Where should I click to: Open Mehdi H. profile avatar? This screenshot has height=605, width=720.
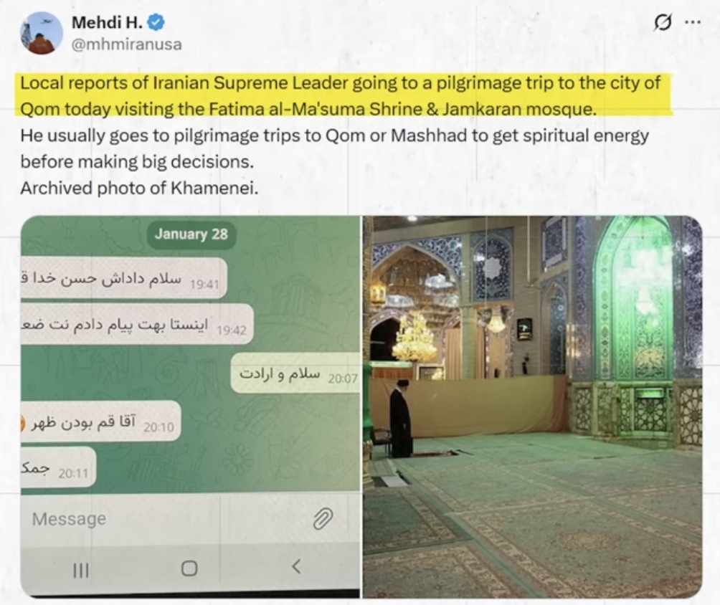click(x=42, y=33)
